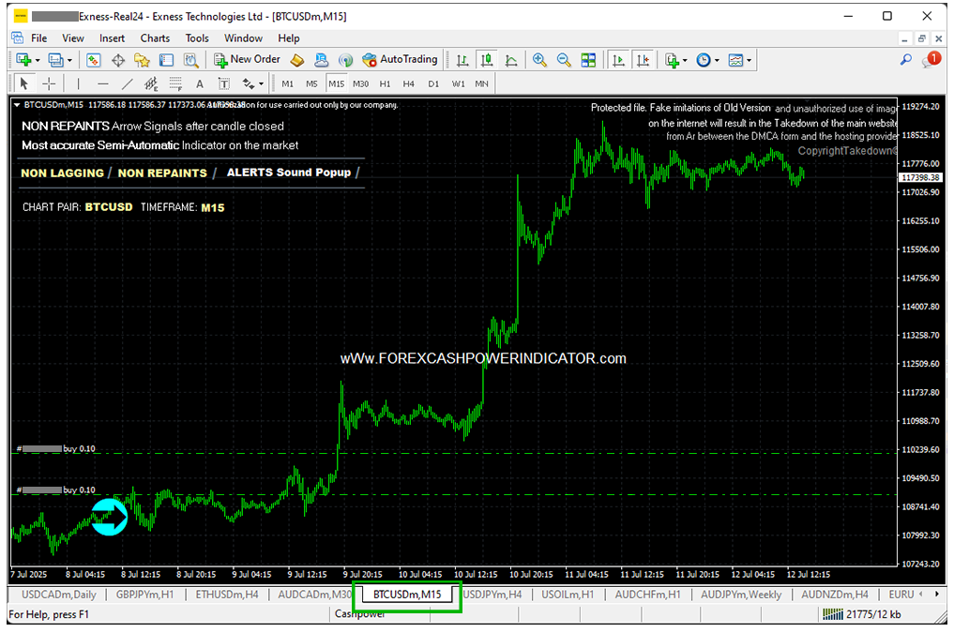Toggle chart shift

(644, 60)
